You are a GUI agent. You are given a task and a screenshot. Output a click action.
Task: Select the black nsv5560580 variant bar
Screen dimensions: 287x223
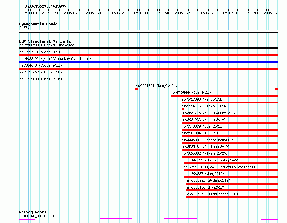click(148, 48)
